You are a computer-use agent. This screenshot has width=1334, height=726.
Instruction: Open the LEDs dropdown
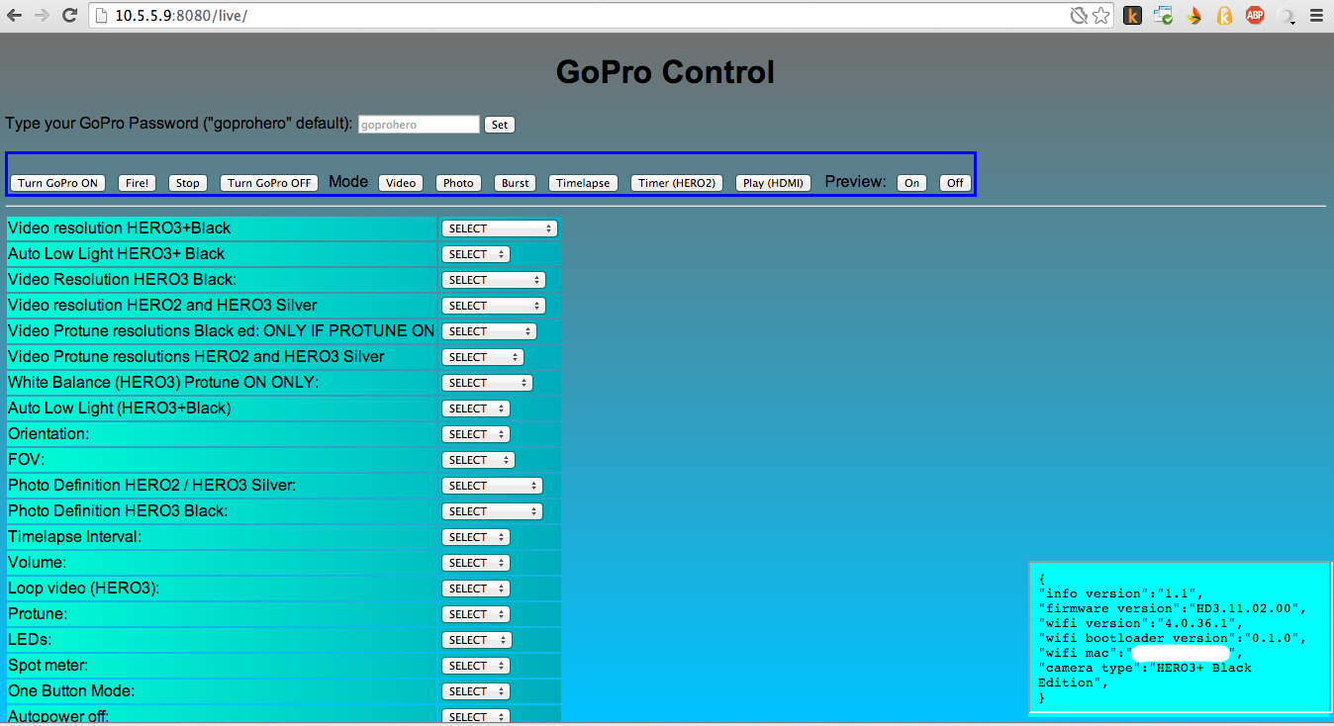477,640
